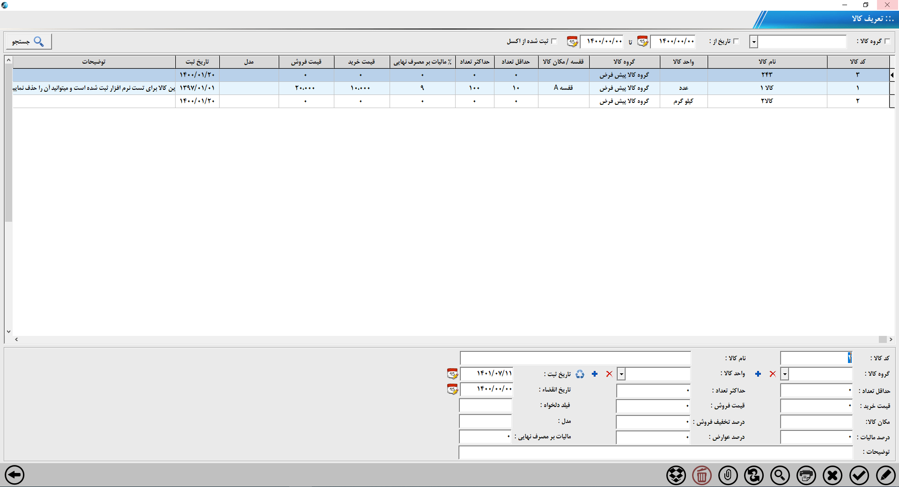Click the trash delete icon in bottom toolbar

[702, 475]
